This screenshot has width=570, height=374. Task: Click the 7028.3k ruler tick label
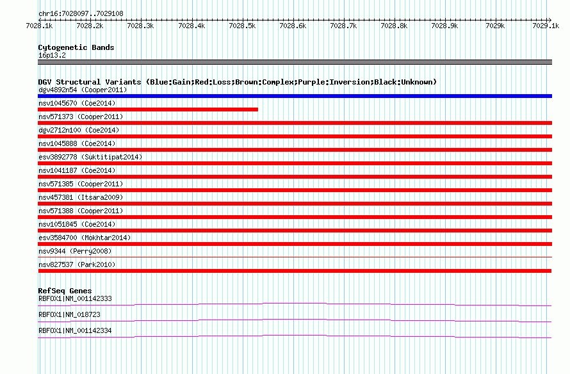pyautogui.click(x=140, y=26)
